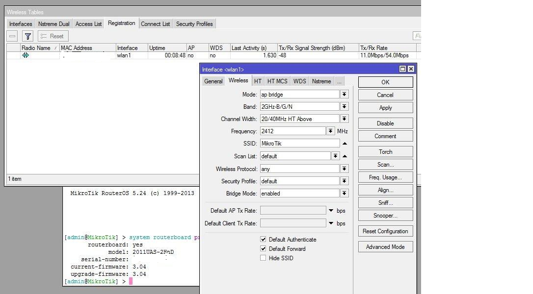Open the Wireless Protocol dropdown

coord(345,169)
